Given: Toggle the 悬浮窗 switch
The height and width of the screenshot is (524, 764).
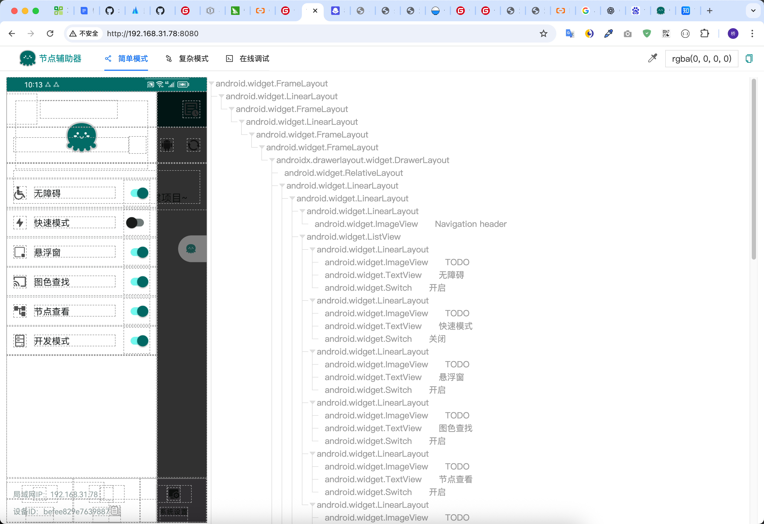Looking at the screenshot, I should pyautogui.click(x=139, y=252).
